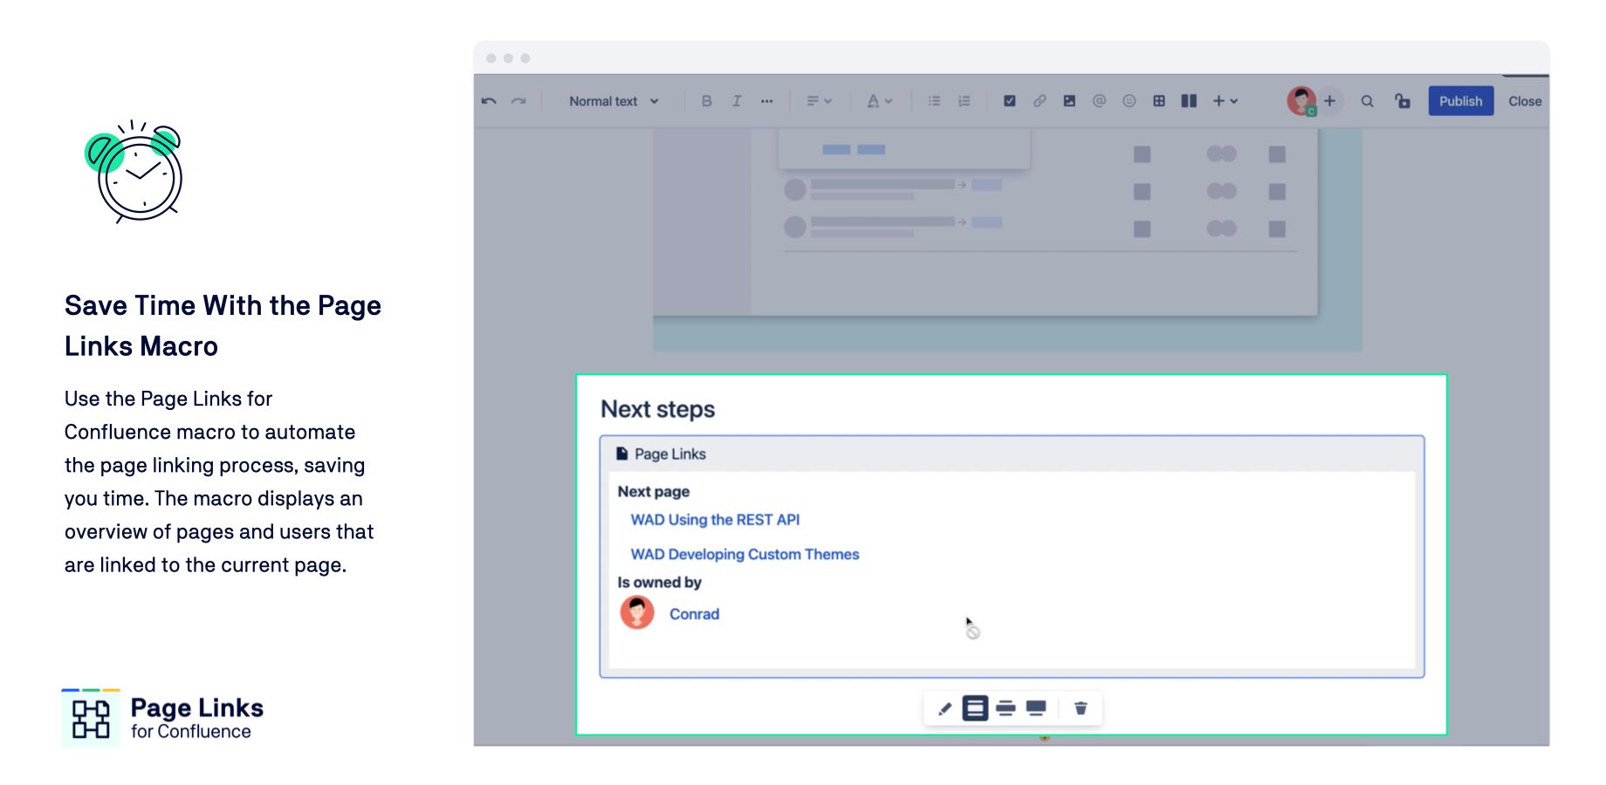Insert an image or file
The width and height of the screenshot is (1606, 785).
click(1069, 101)
